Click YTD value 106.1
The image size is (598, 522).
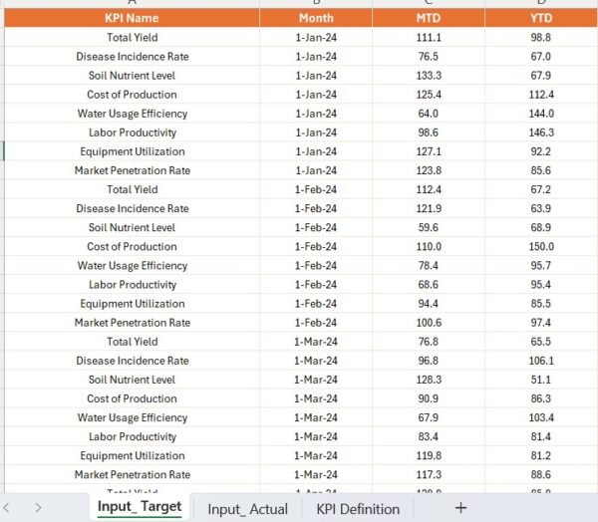point(541,361)
